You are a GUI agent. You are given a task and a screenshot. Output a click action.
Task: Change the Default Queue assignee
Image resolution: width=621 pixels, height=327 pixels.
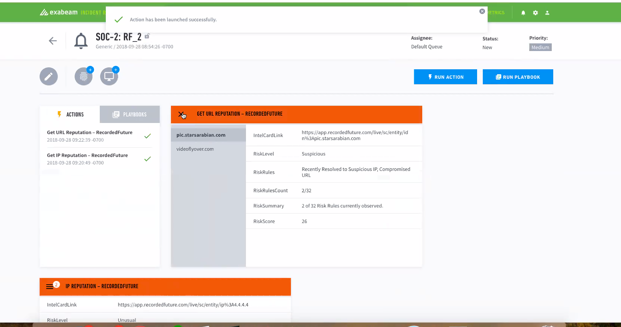click(x=426, y=47)
